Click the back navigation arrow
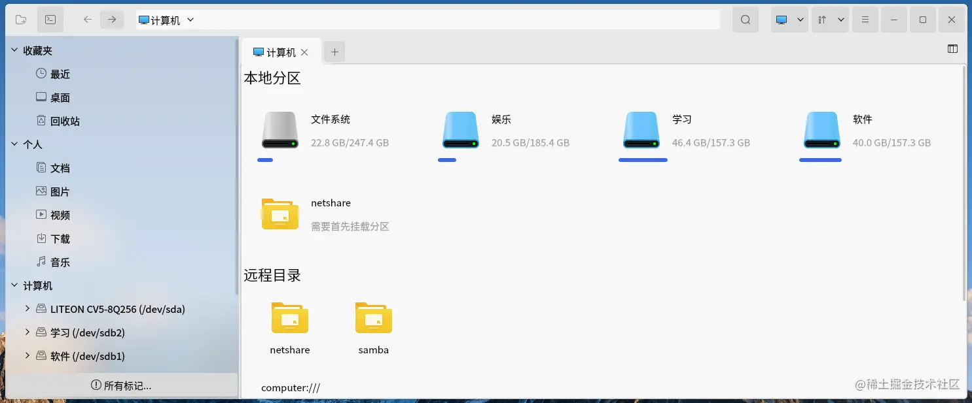The height and width of the screenshot is (403, 972). click(86, 20)
